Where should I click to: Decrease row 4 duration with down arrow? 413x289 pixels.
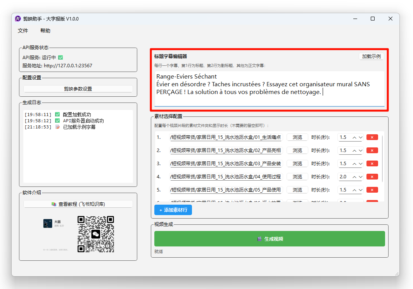pyautogui.click(x=361, y=177)
